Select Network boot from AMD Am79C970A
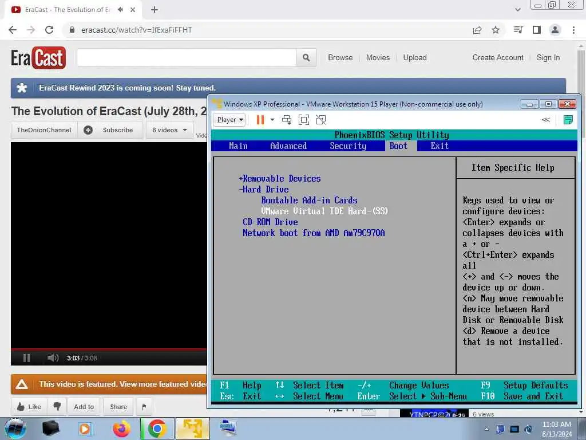 coord(314,233)
